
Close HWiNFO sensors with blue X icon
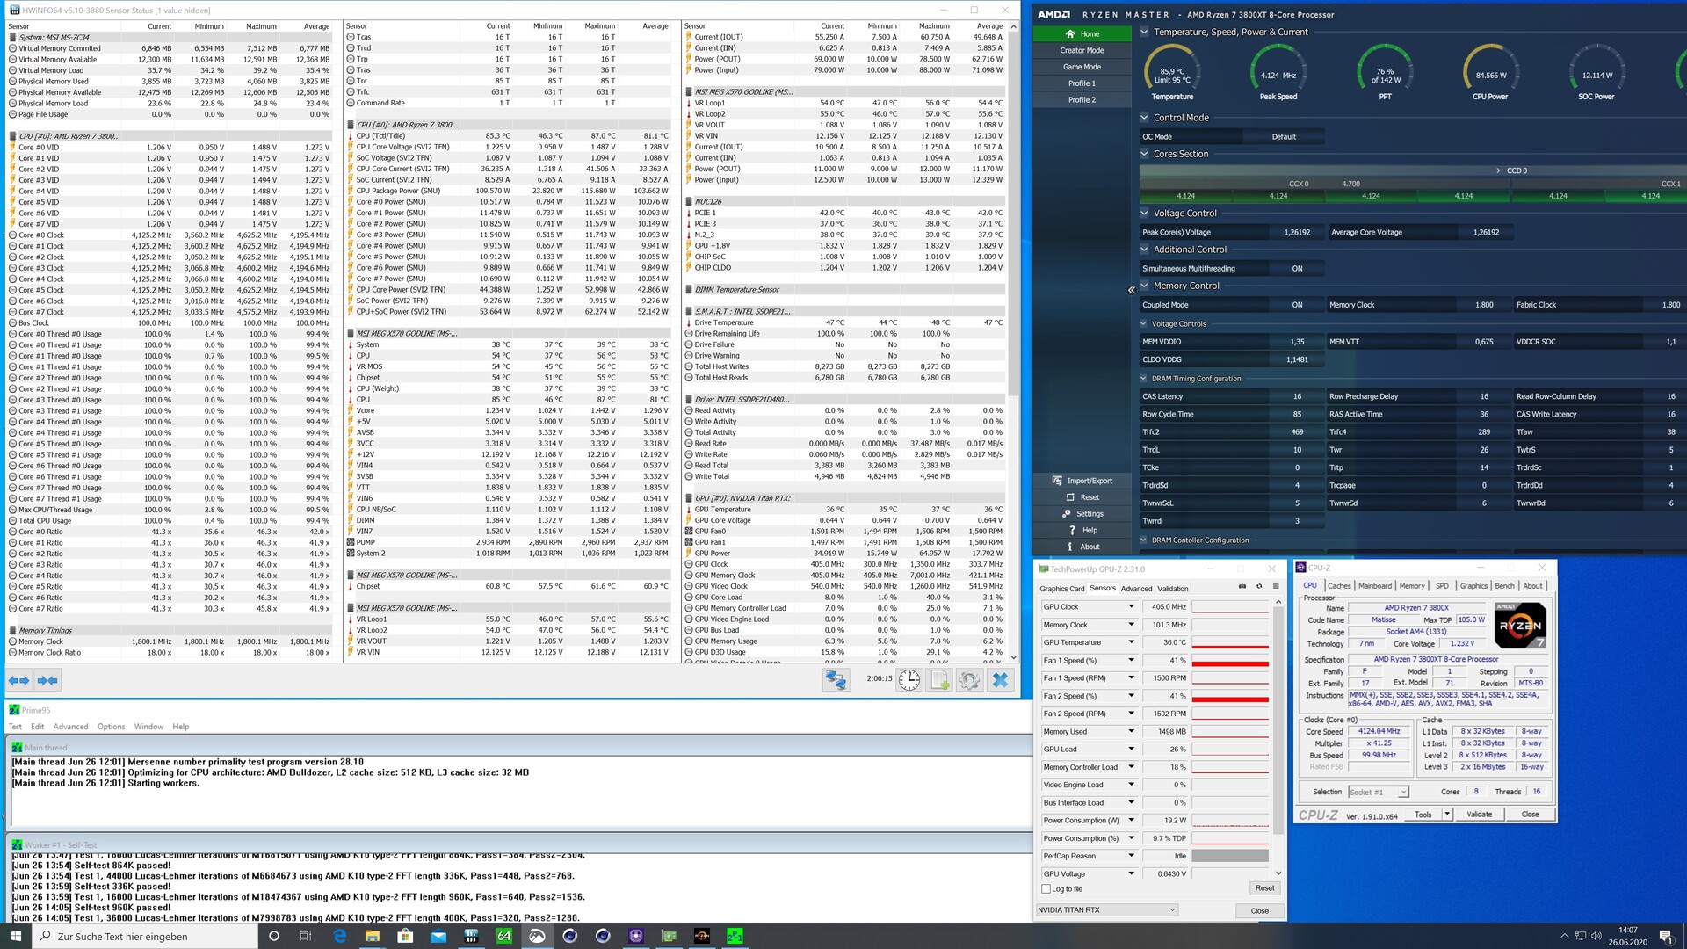pyautogui.click(x=1000, y=680)
